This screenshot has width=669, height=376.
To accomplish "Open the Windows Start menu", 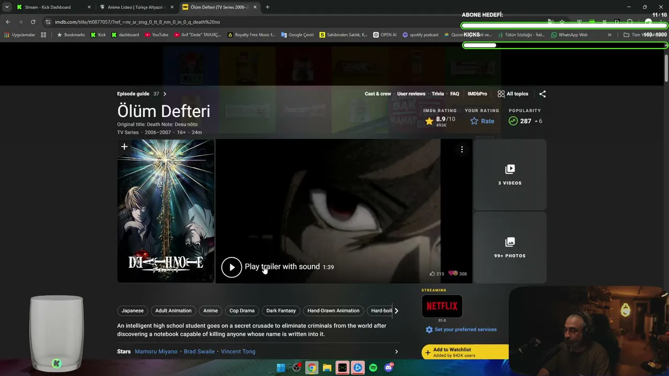I will tap(281, 368).
